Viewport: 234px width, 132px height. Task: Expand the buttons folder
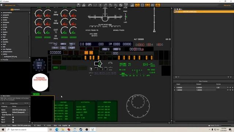1,17
